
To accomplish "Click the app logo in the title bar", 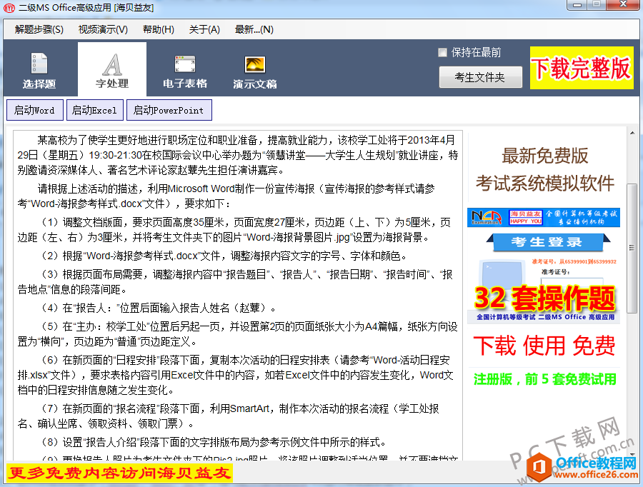I will tap(9, 8).
